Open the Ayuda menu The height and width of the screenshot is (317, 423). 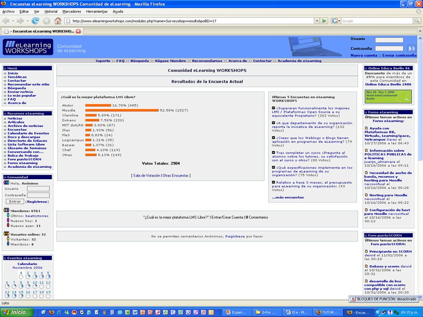118,11
